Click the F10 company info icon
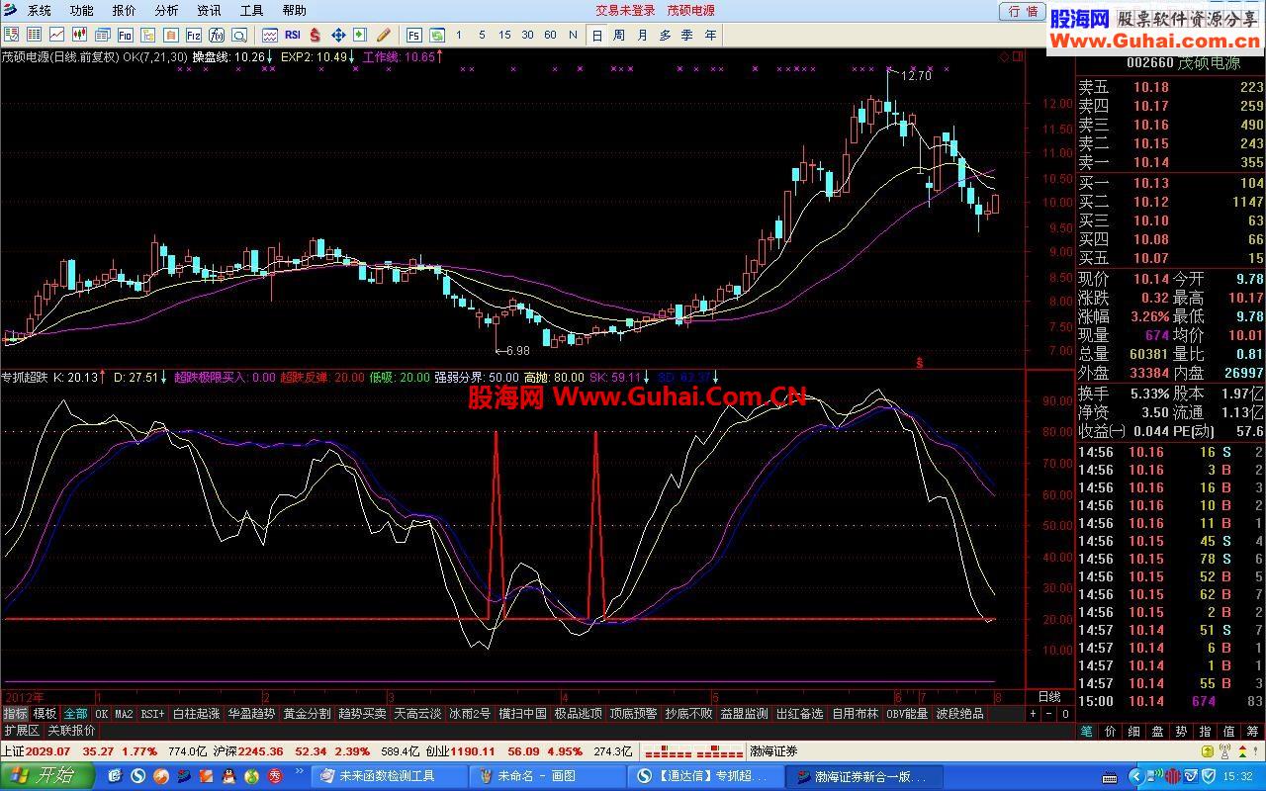The image size is (1266, 791). (x=126, y=35)
